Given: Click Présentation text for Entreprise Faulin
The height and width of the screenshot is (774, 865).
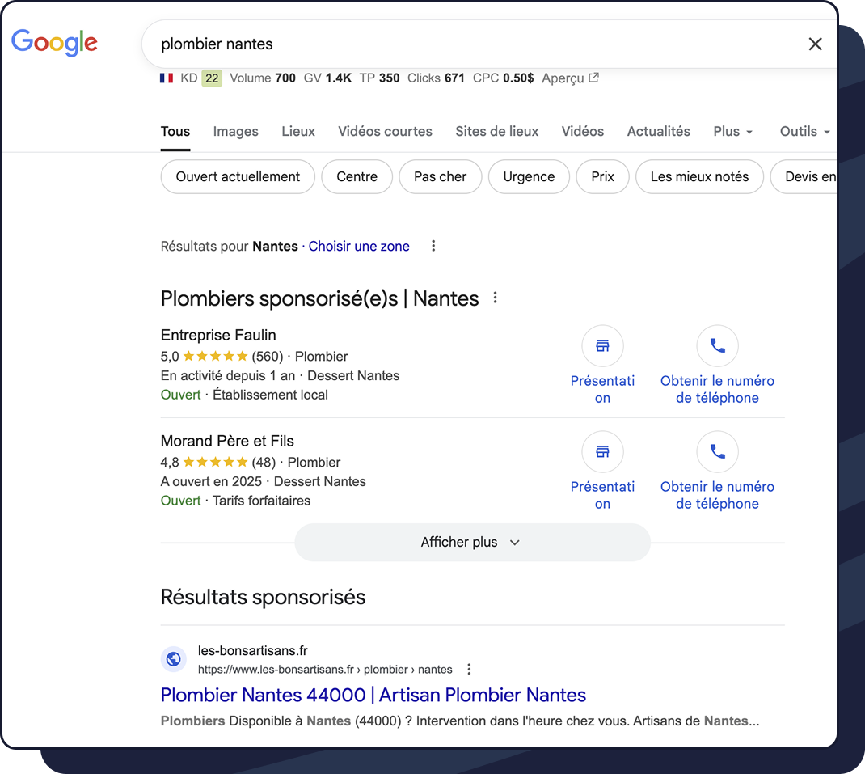Looking at the screenshot, I should [x=602, y=389].
